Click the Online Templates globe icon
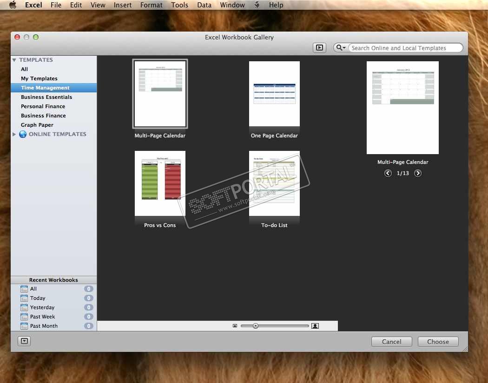 click(x=23, y=134)
